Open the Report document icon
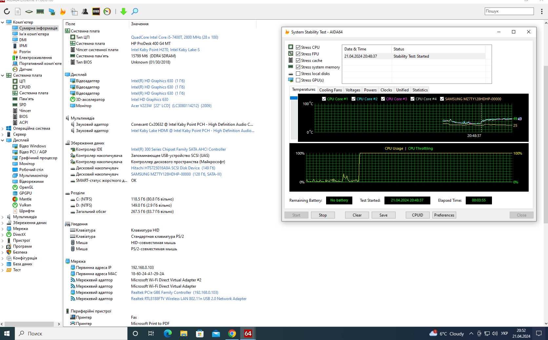Screen dimensions: 548x340 (18, 11)
